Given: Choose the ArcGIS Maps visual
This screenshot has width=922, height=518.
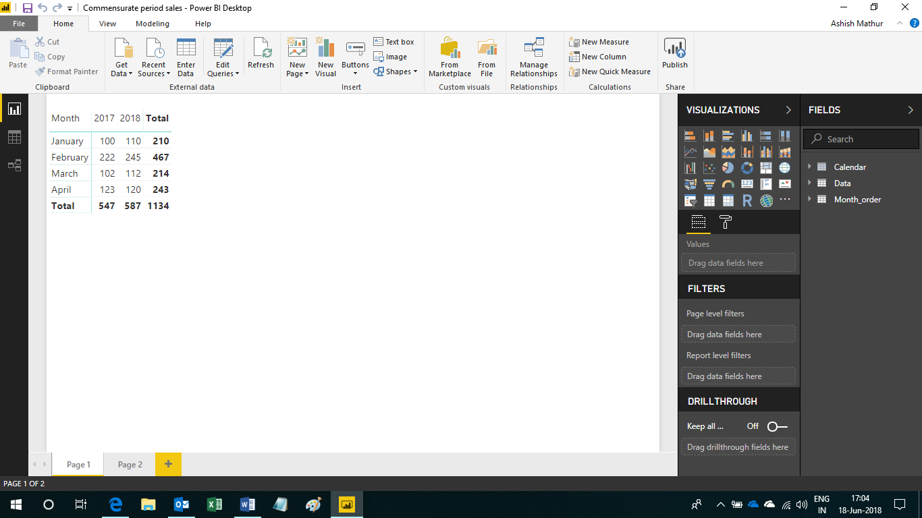Looking at the screenshot, I should [x=766, y=200].
